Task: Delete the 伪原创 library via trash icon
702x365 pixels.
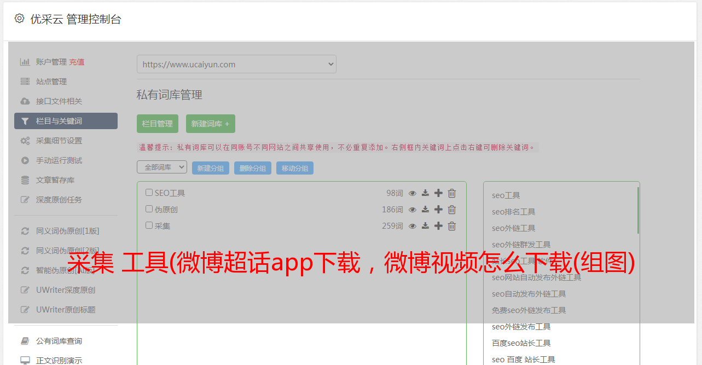Action: click(452, 210)
